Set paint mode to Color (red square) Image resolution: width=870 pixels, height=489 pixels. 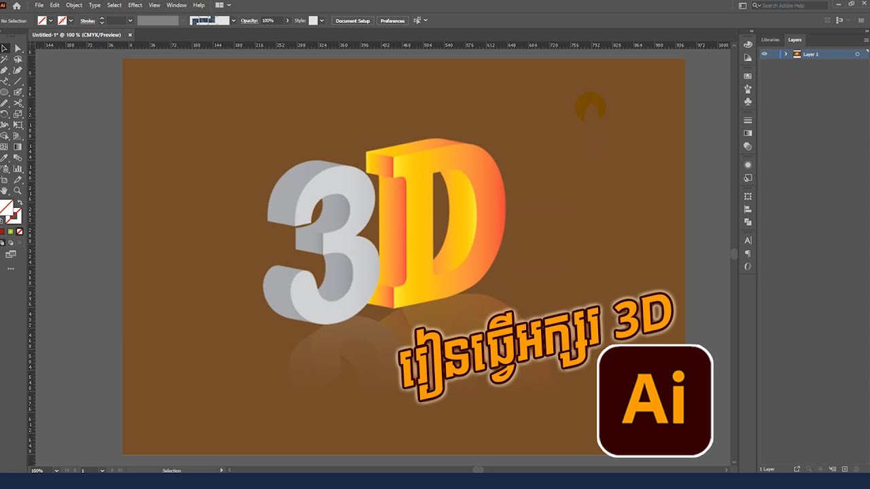[x=2, y=232]
